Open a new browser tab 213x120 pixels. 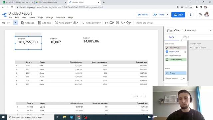104,2
